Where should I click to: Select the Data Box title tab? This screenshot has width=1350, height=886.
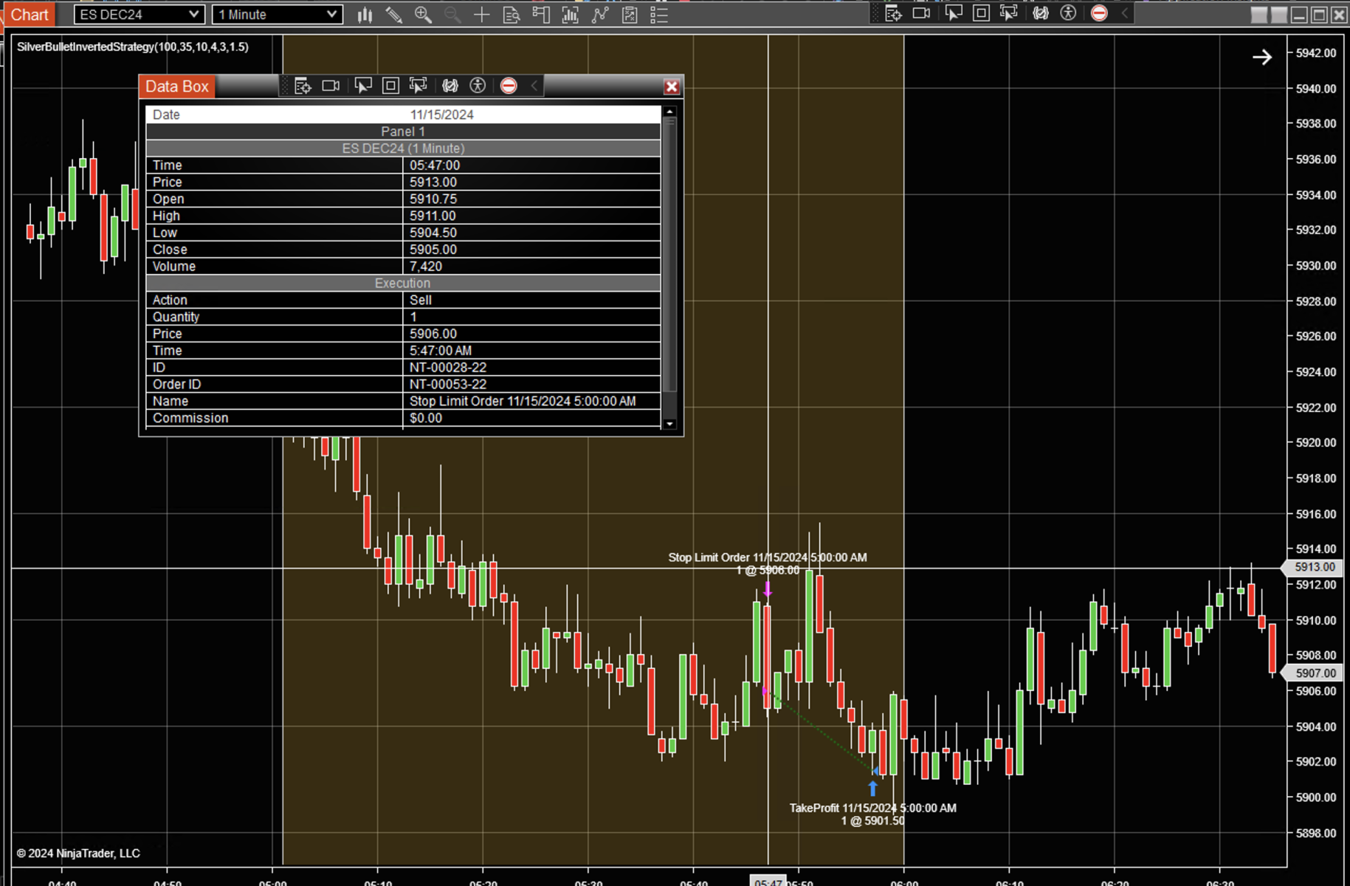click(177, 86)
